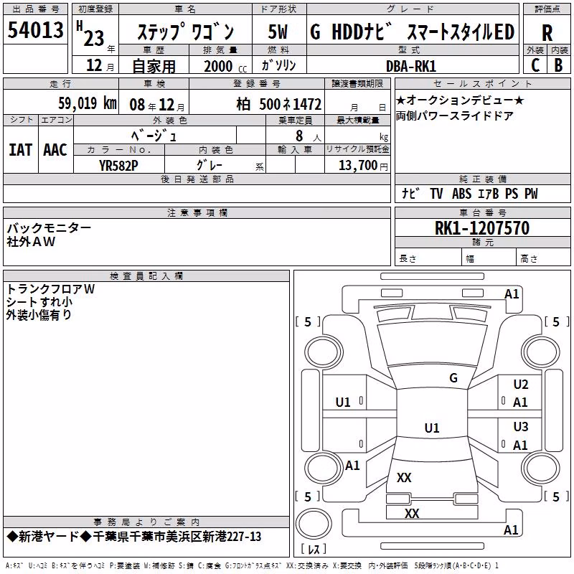Click the air conditioner value AAC
The height and width of the screenshot is (574, 574).
[x=55, y=150]
